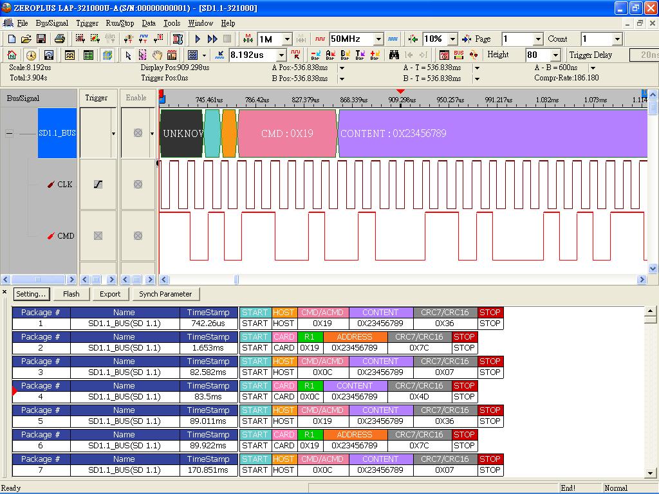Start acquisition with the Run icon
659x494 pixels.
point(198,39)
